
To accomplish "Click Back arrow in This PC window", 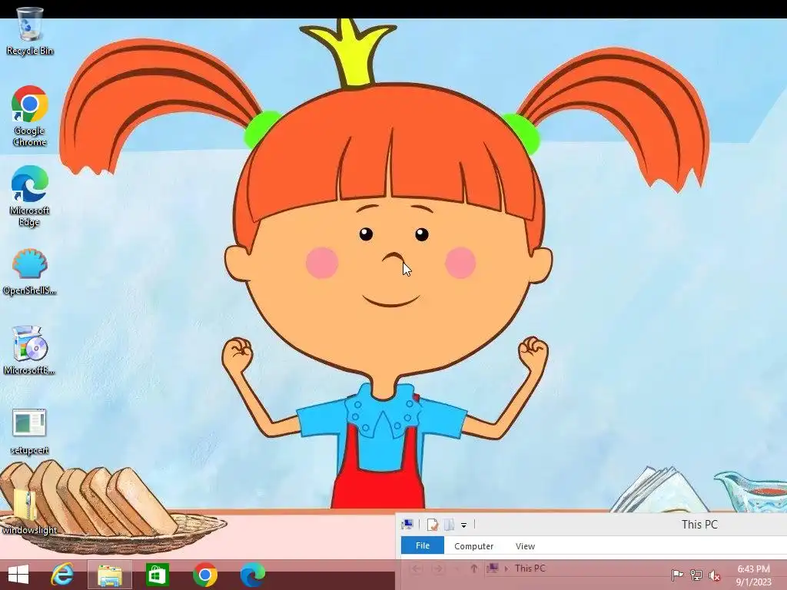I will click(x=416, y=568).
